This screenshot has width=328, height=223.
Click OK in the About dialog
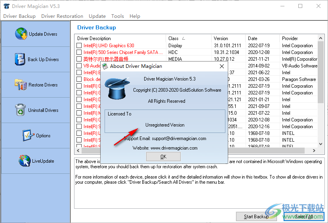tap(163, 157)
